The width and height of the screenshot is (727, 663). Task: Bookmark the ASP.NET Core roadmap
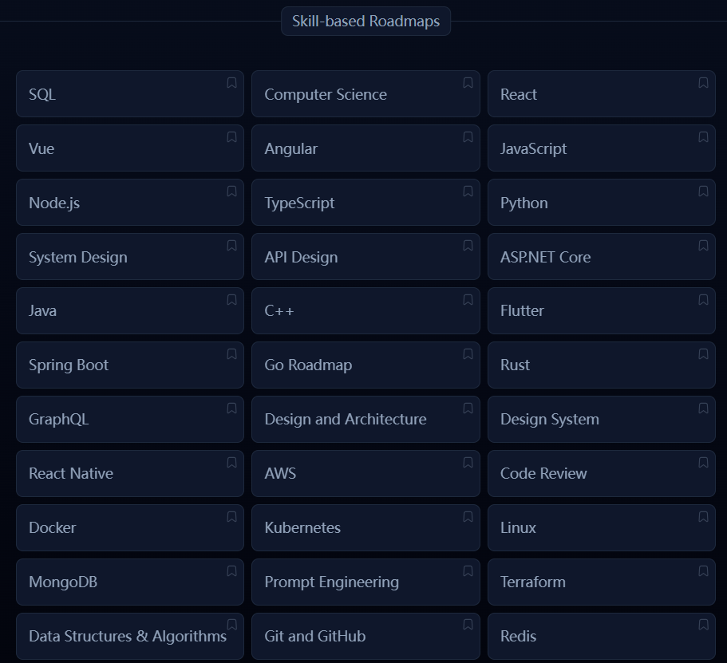click(703, 245)
